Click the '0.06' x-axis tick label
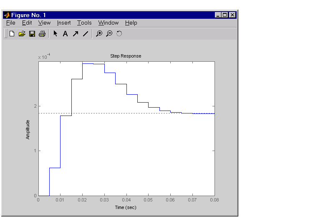This screenshot has width=313, height=219. (170, 200)
